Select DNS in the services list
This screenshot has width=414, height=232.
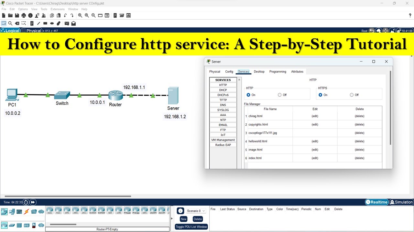click(x=223, y=105)
